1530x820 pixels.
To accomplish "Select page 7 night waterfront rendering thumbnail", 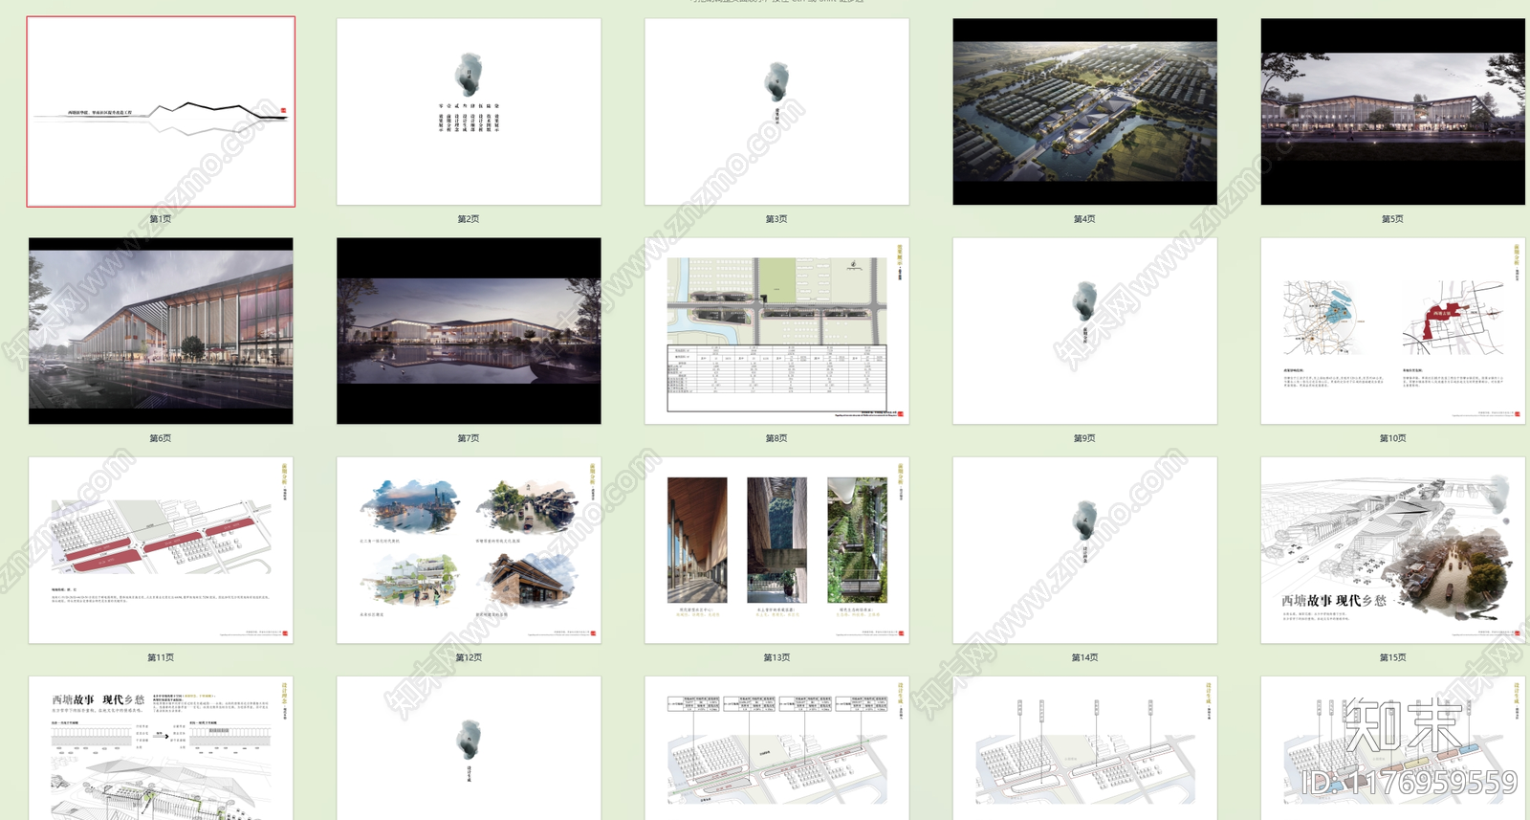I will coord(469,331).
